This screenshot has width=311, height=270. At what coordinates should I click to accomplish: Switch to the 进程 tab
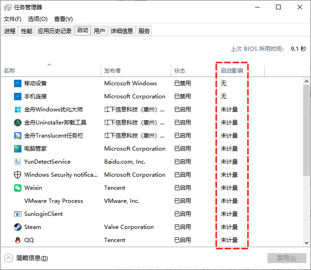tap(10, 31)
